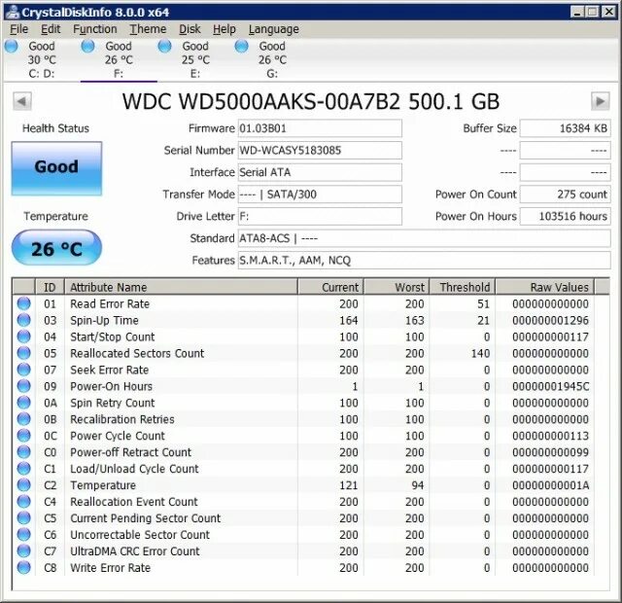Click the blue status orb for G:
Viewport: 622px width, 603px height.
click(x=241, y=46)
